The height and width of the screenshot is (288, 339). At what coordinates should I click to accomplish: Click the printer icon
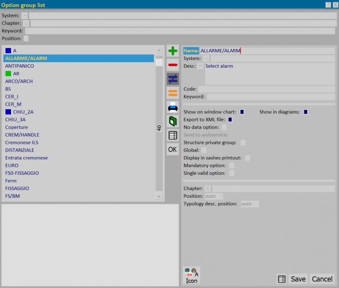[x=172, y=107]
